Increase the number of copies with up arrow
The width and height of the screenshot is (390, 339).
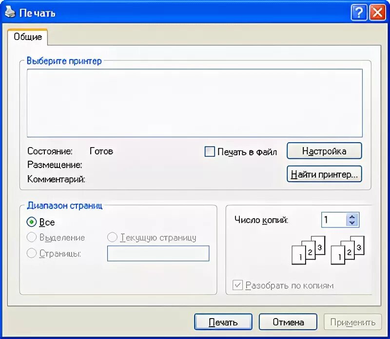tap(352, 217)
